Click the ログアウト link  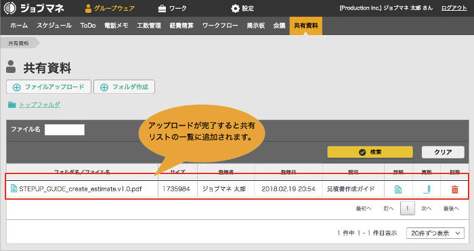454,8
